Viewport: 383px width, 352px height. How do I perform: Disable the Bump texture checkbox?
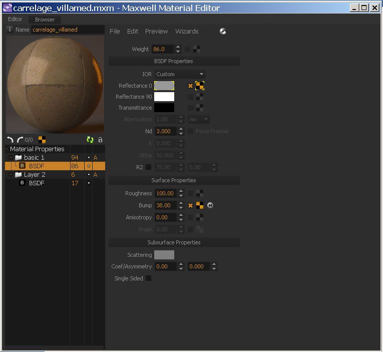coord(190,205)
